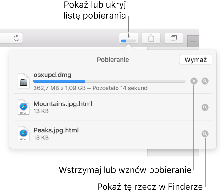Select the osxupd.dmg file name
The image size is (223, 194).
[52, 75]
